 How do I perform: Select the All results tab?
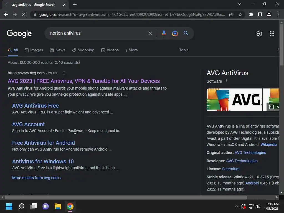pyautogui.click(x=13, y=50)
